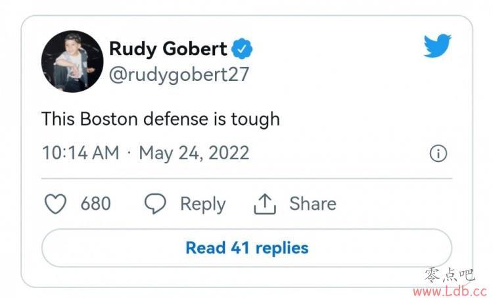Click the Twitter bird logo
The image size is (493, 298).
click(437, 45)
